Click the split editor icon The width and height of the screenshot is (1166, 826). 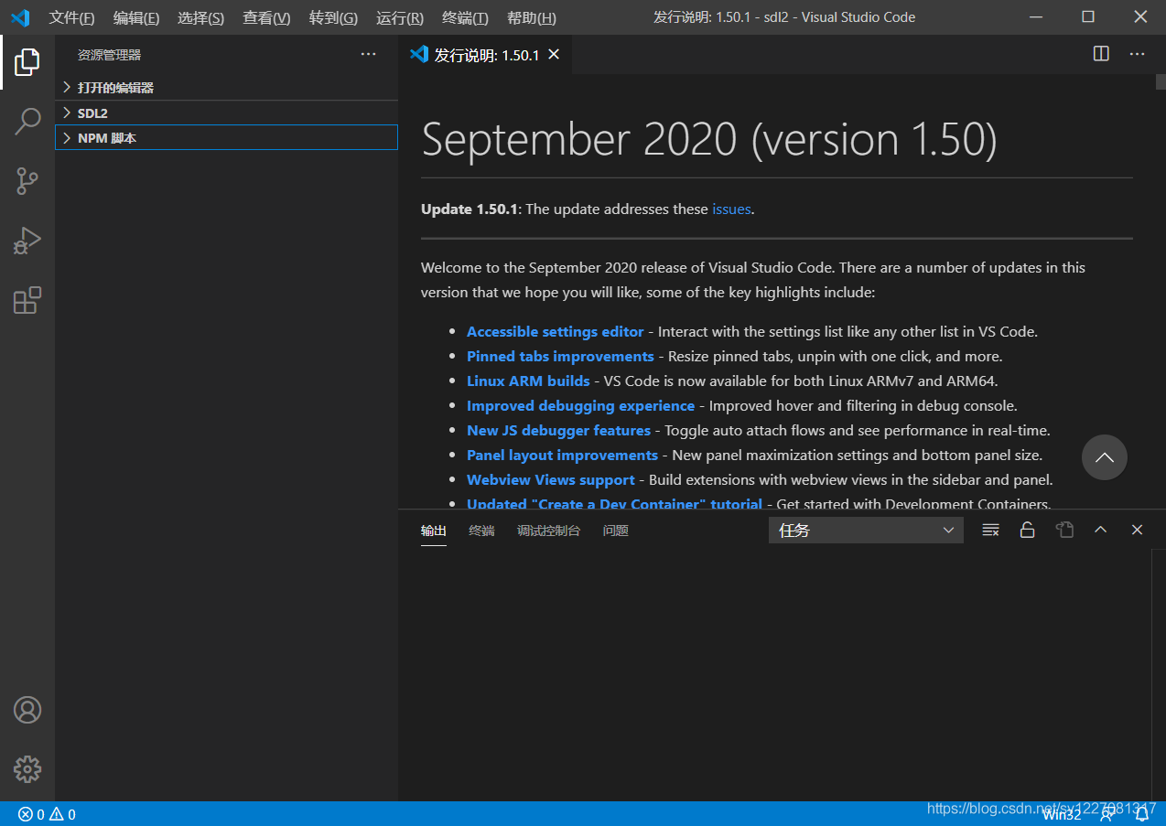[x=1101, y=54]
